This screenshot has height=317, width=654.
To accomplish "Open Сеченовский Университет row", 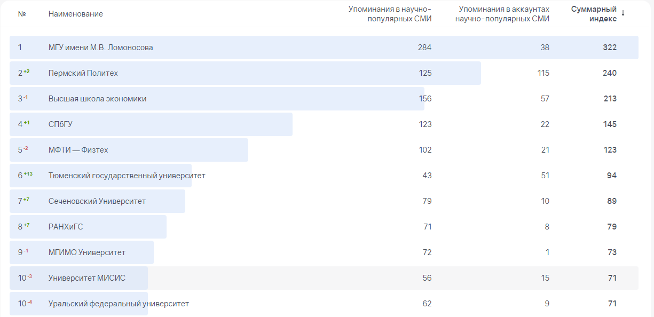I will tap(97, 201).
